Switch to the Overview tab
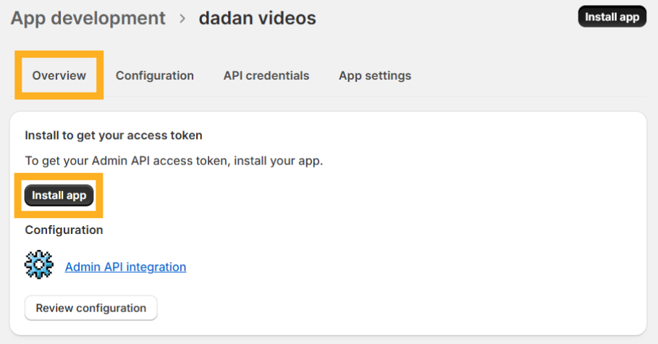This screenshot has width=658, height=344. coord(59,75)
